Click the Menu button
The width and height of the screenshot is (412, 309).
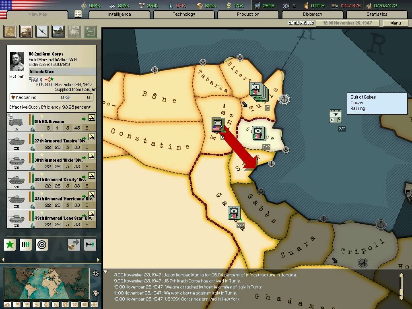[396, 23]
